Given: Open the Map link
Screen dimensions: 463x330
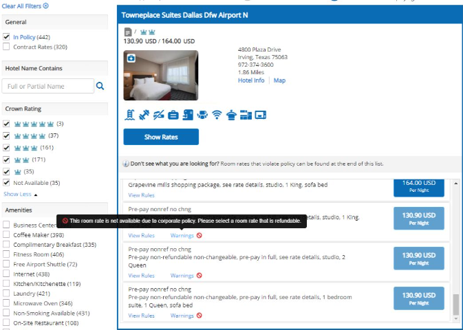Looking at the screenshot, I should 279,80.
